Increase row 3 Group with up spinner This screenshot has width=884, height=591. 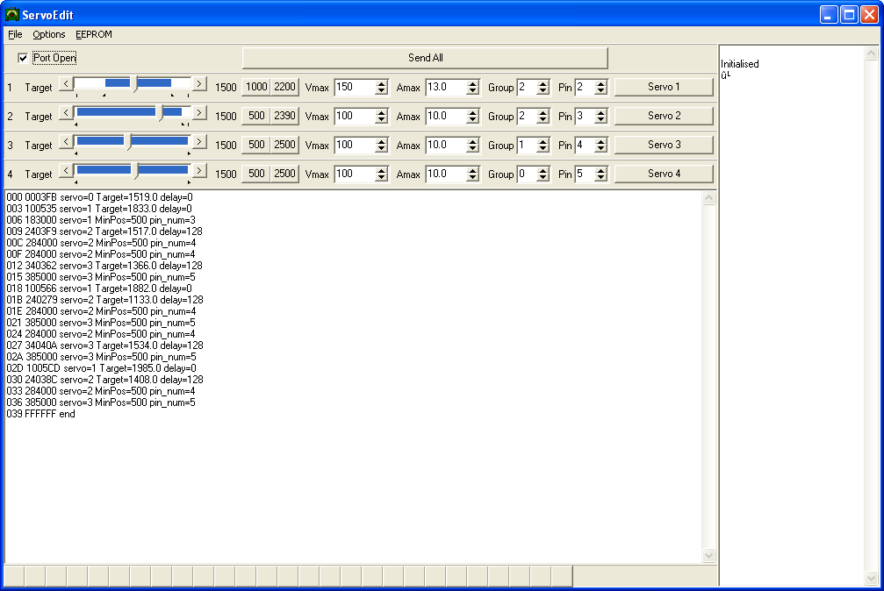[x=543, y=141]
